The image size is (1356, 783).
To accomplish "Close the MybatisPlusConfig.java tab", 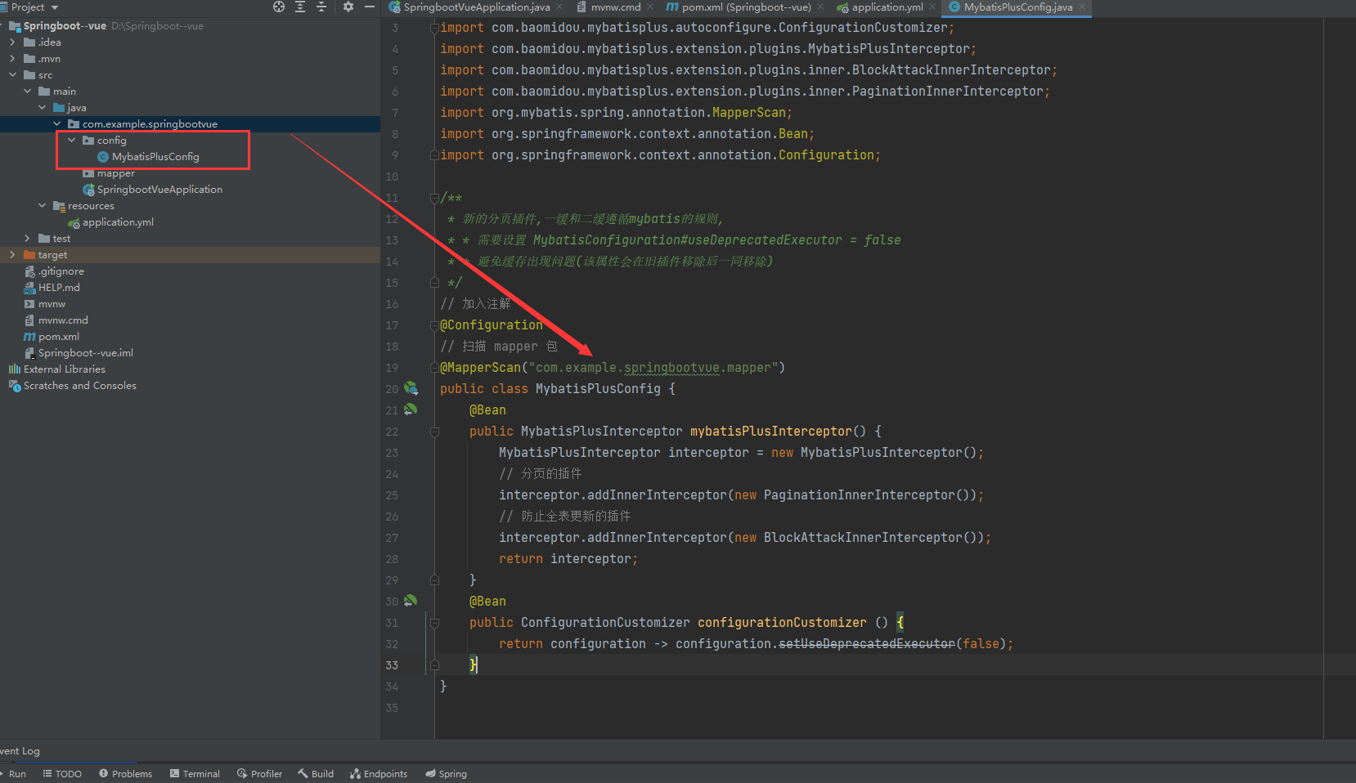I will coord(1082,7).
